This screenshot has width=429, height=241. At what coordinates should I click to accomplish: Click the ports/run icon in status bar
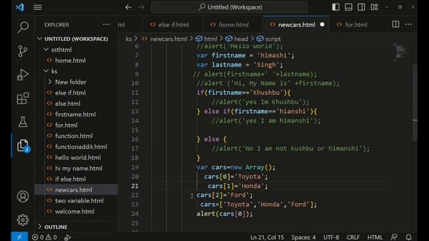(x=68, y=237)
